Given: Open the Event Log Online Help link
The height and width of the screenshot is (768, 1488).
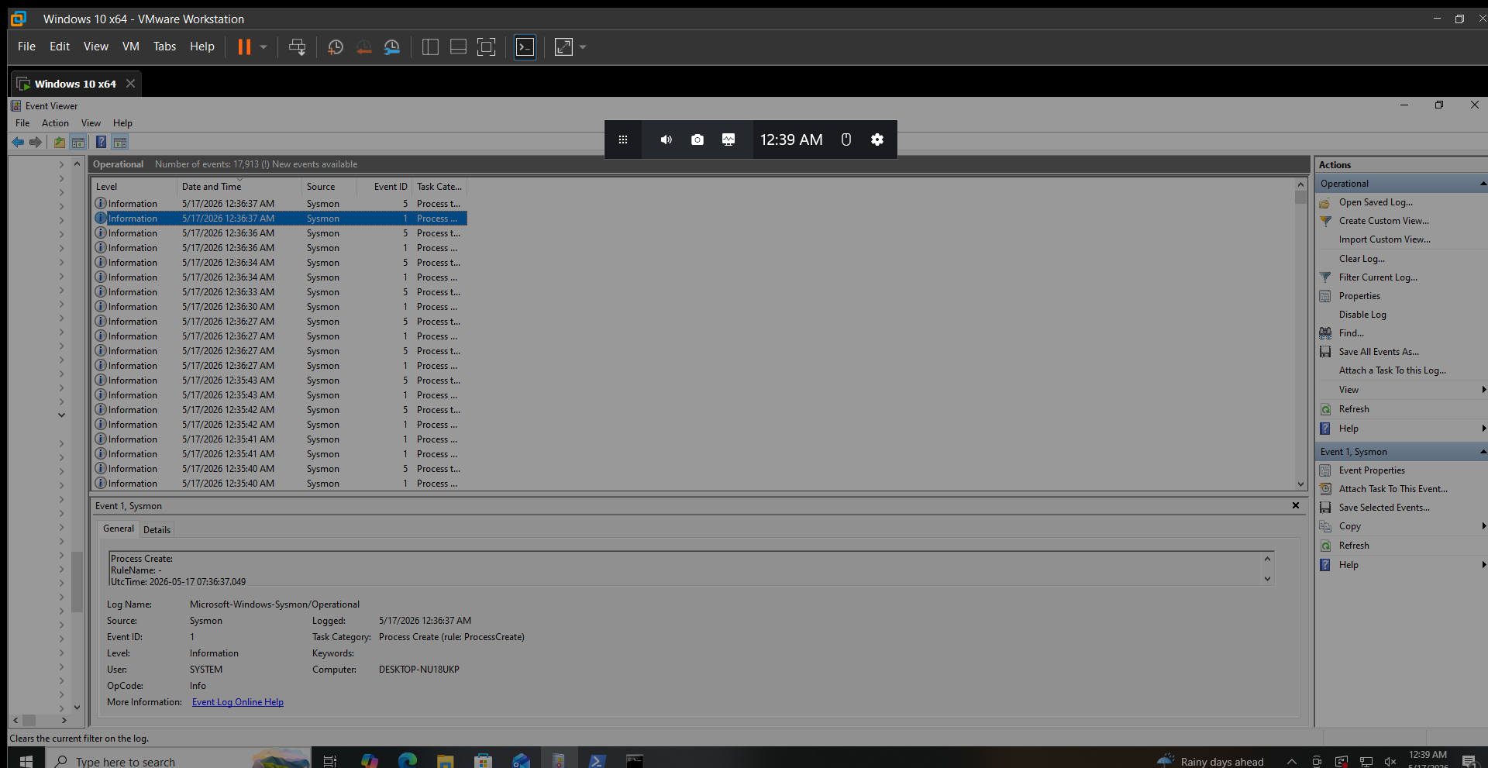Looking at the screenshot, I should click(238, 702).
